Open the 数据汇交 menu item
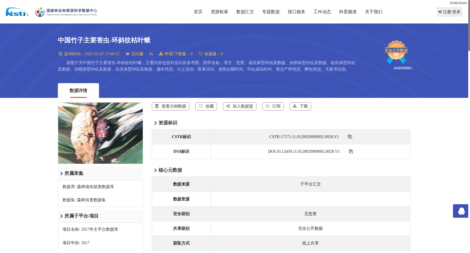The image size is (470, 253). (x=245, y=12)
